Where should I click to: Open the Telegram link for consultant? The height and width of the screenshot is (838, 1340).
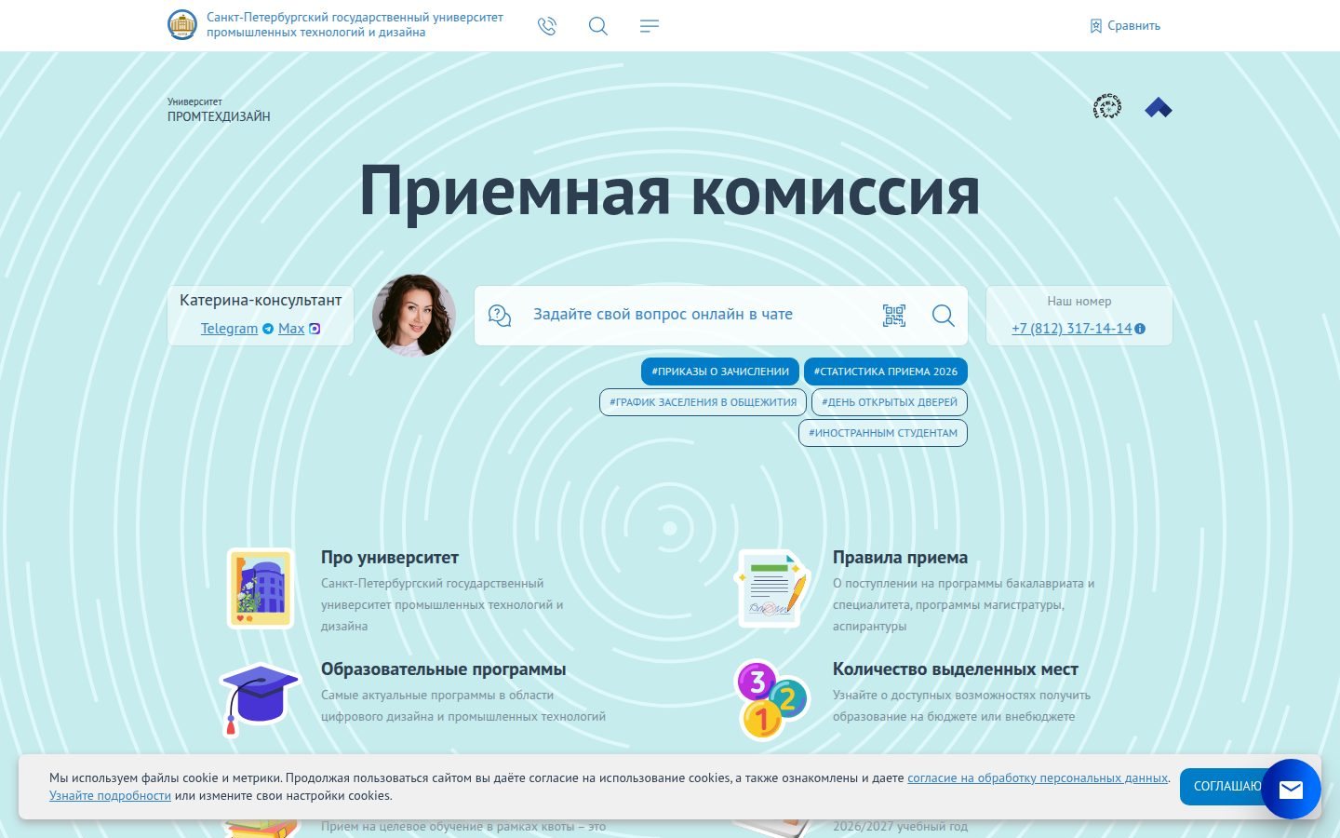coord(229,329)
